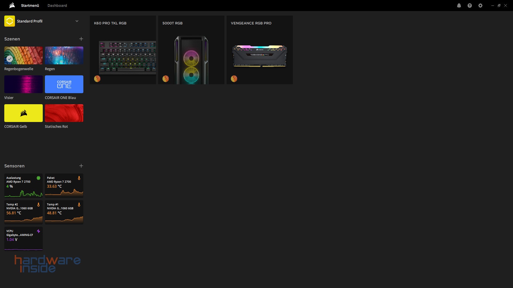The image size is (513, 288).
Task: Click the 56.81 °C temperature value
Action: point(14,213)
